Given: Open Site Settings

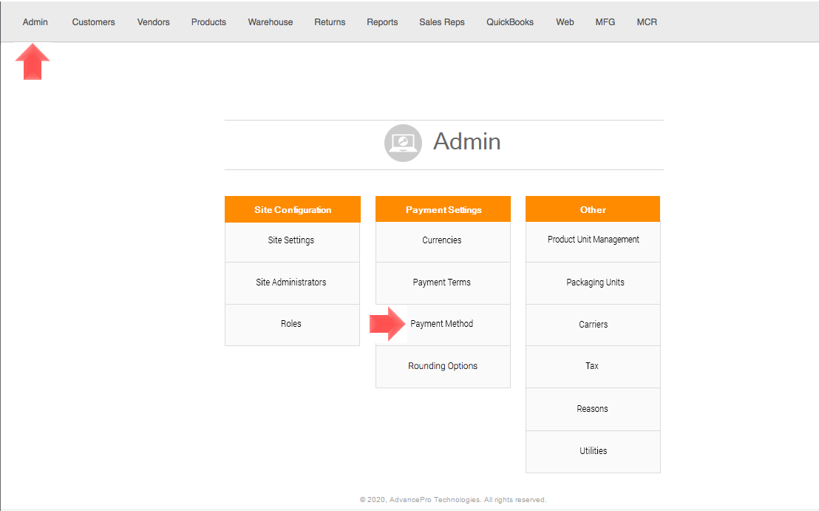Looking at the screenshot, I should tap(291, 240).
